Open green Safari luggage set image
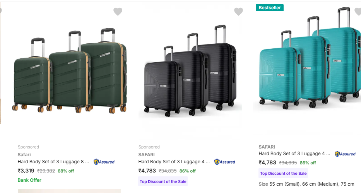The width and height of the screenshot is (361, 193). coord(70,72)
